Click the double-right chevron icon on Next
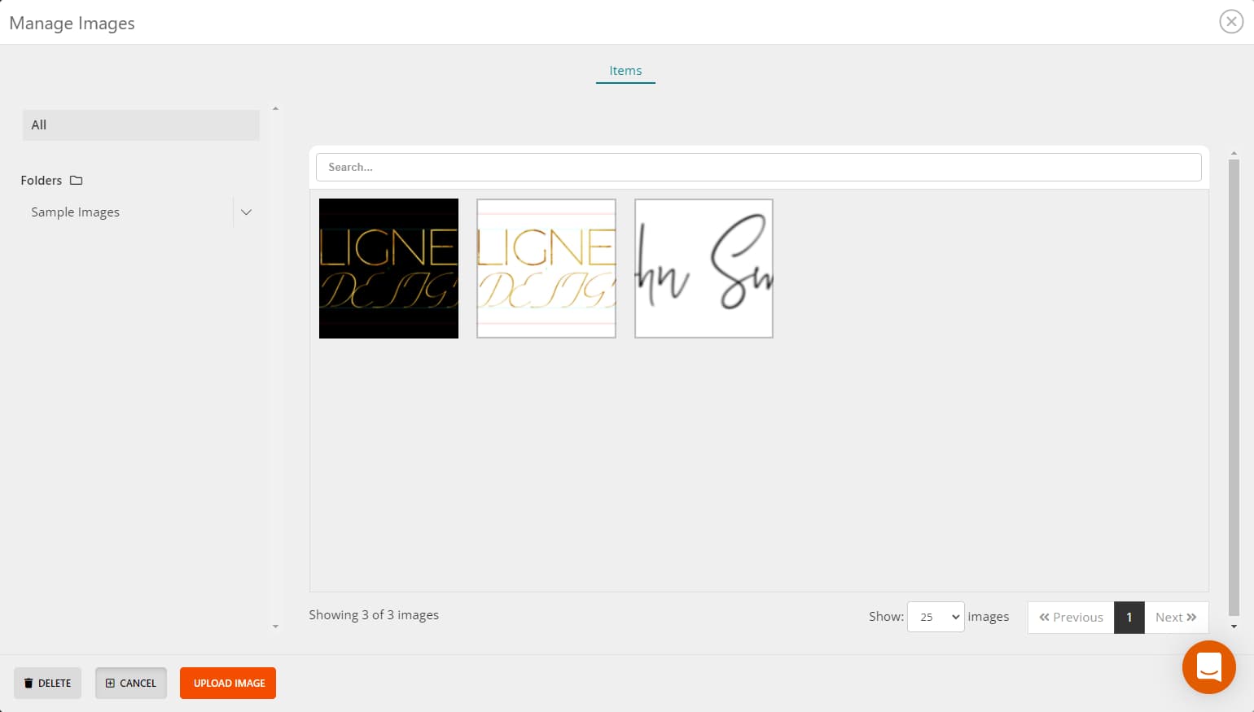 point(1190,617)
